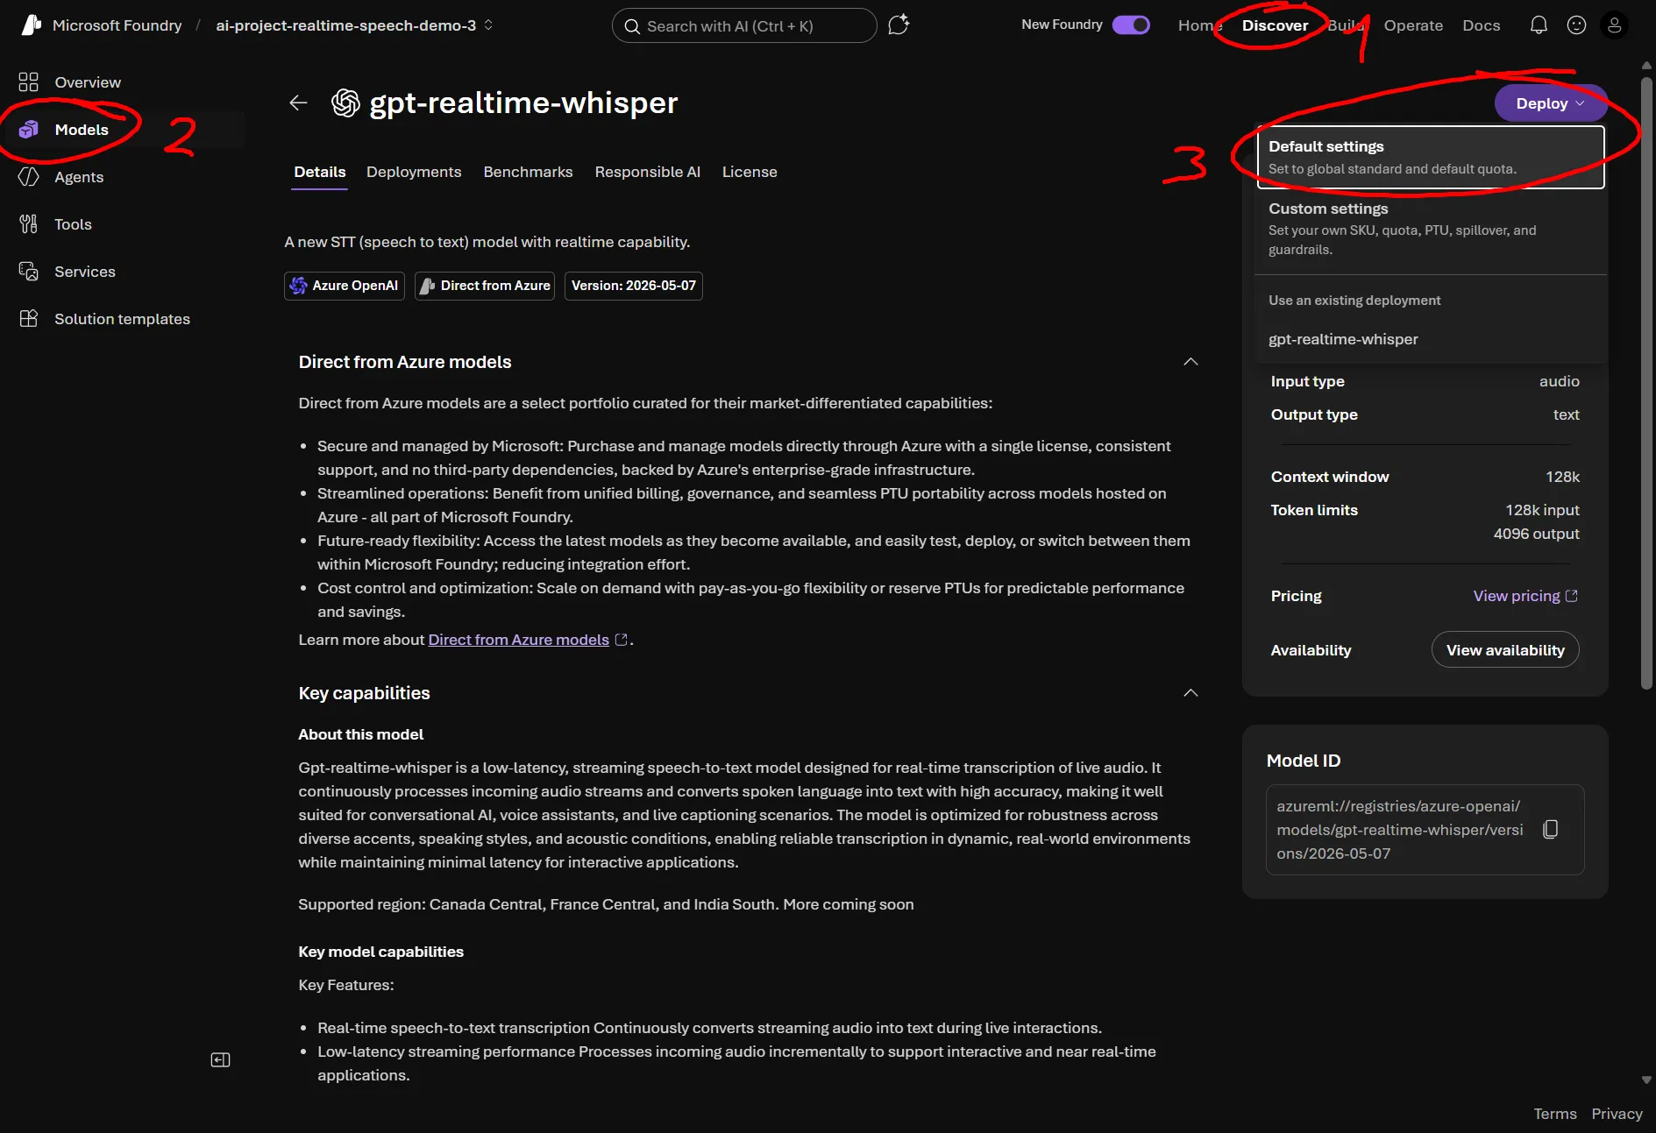The image size is (1656, 1133).
Task: Select existing deployment gpt-realtime-whisper
Action: point(1431,339)
